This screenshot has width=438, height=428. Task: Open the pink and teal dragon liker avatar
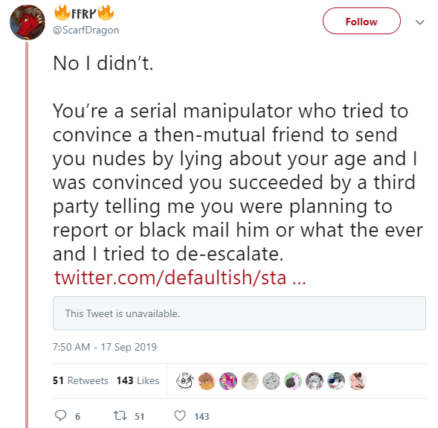coord(228,381)
